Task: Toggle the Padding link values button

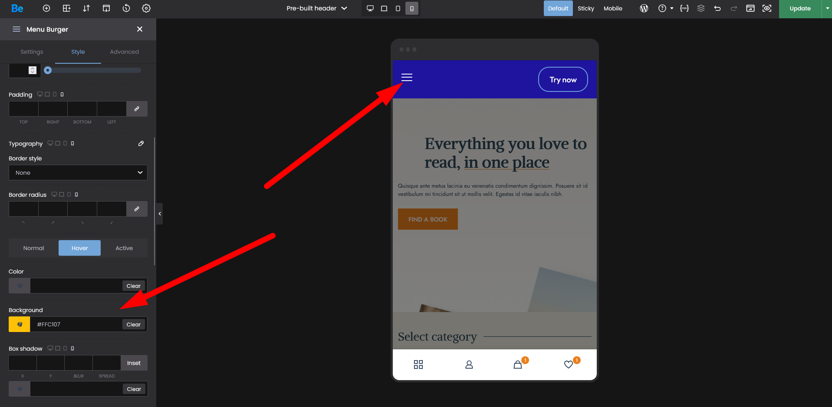Action: (x=137, y=109)
